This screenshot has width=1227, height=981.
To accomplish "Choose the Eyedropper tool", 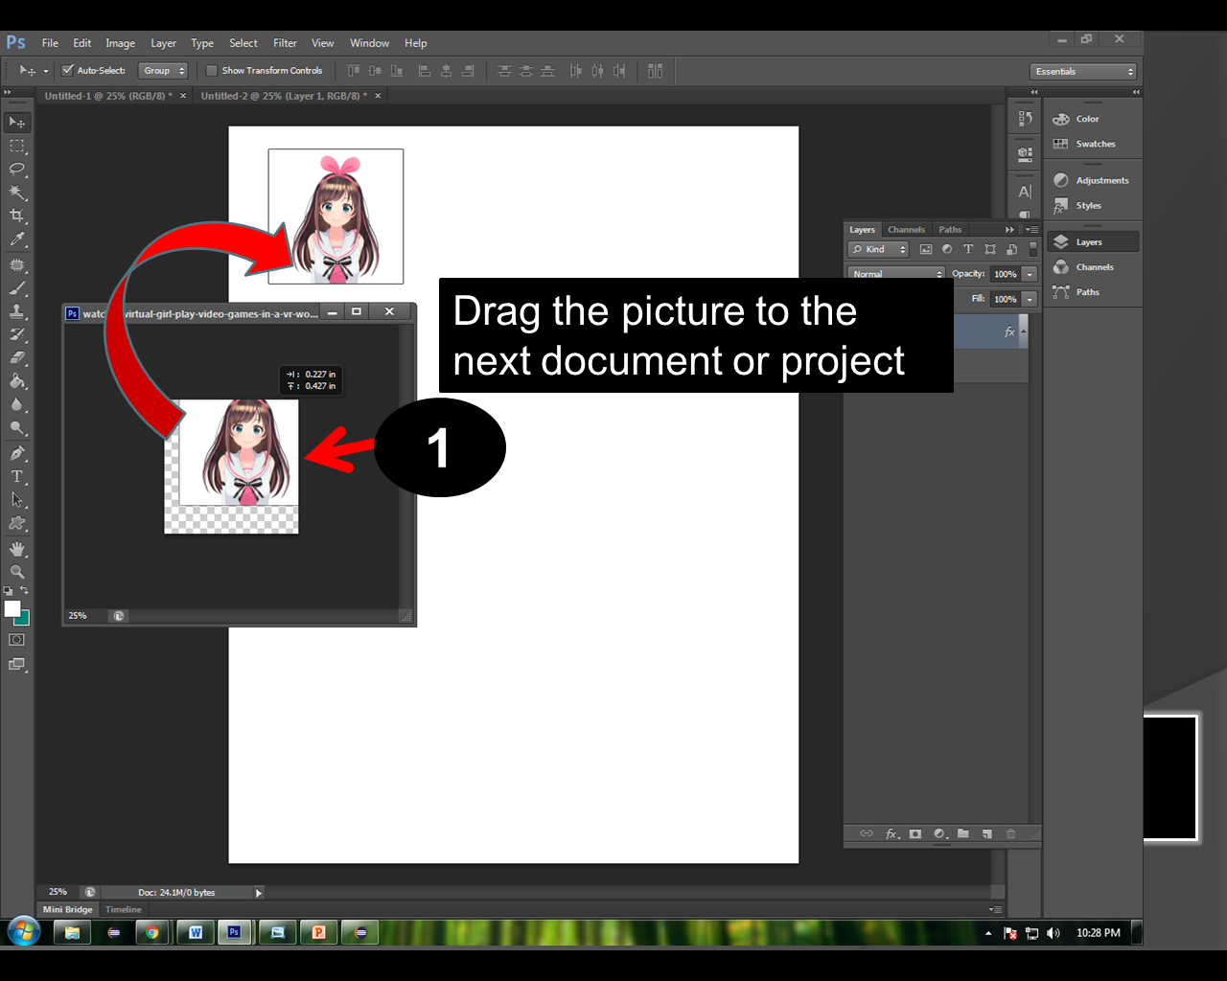I will [x=16, y=240].
